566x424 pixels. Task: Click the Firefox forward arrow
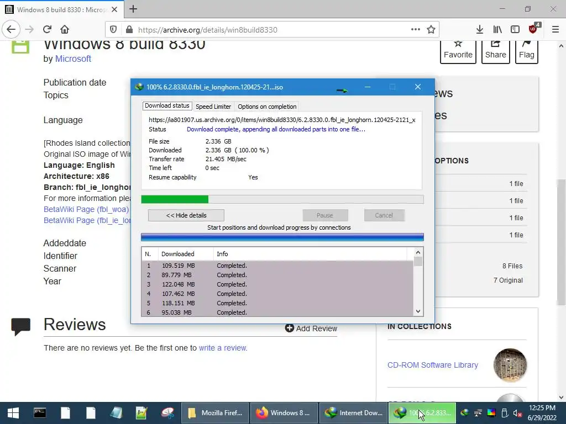(x=30, y=30)
